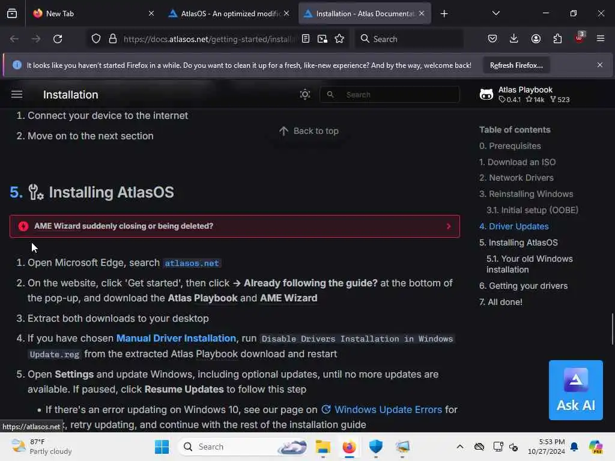Screen dimensions: 615x461
Task: Jump to 1. Download an ISO
Action: point(517,162)
